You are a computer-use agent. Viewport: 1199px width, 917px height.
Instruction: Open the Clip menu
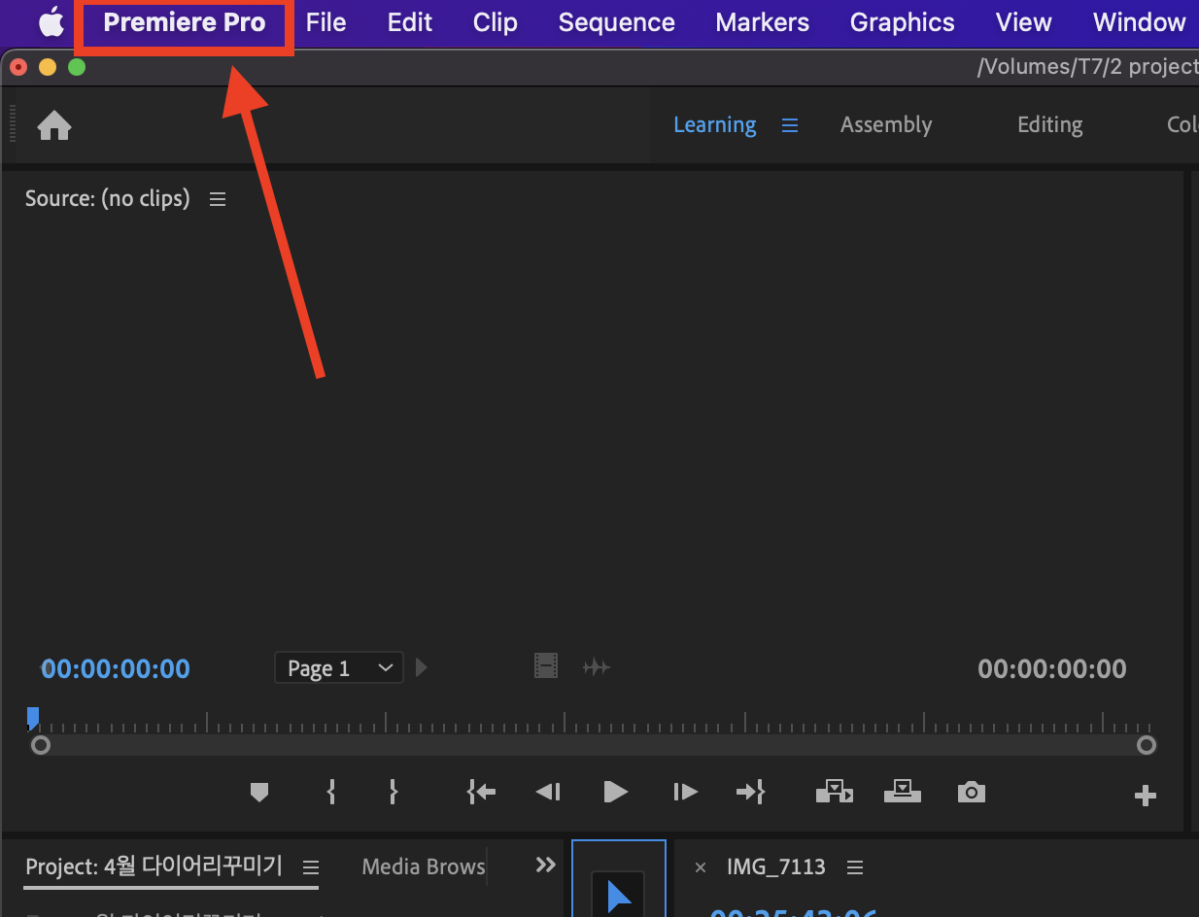[496, 22]
